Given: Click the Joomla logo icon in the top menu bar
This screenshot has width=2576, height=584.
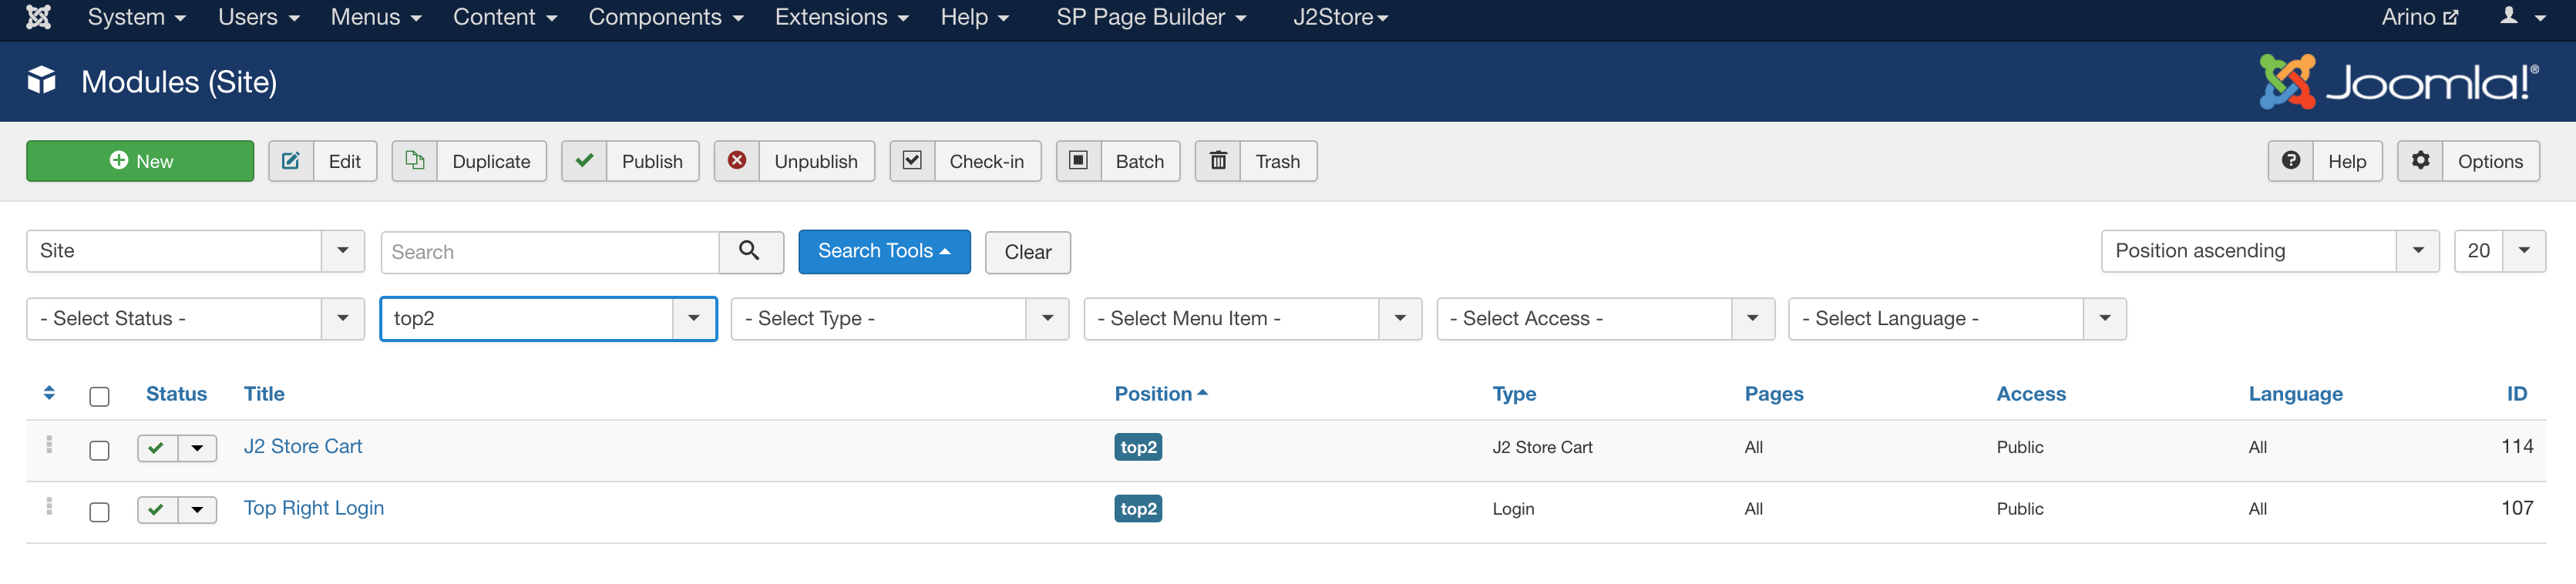Looking at the screenshot, I should 38,17.
